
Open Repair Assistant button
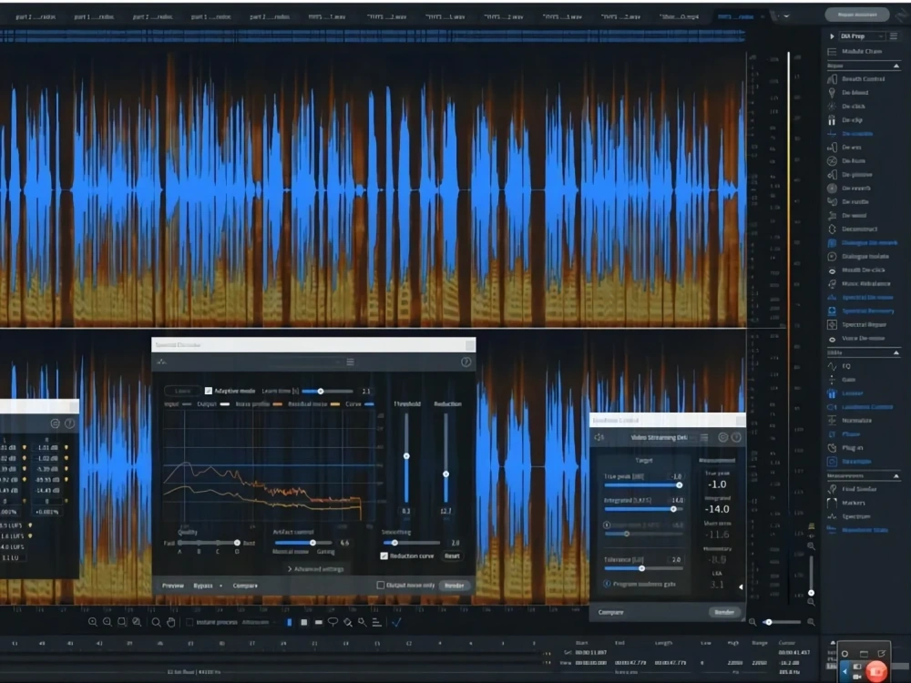coord(857,15)
